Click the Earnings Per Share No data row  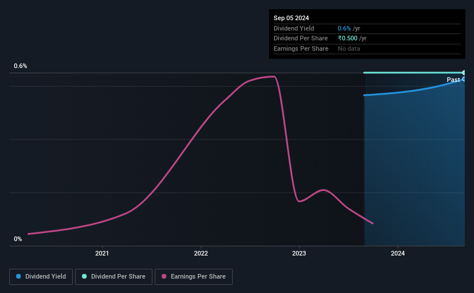click(x=367, y=48)
